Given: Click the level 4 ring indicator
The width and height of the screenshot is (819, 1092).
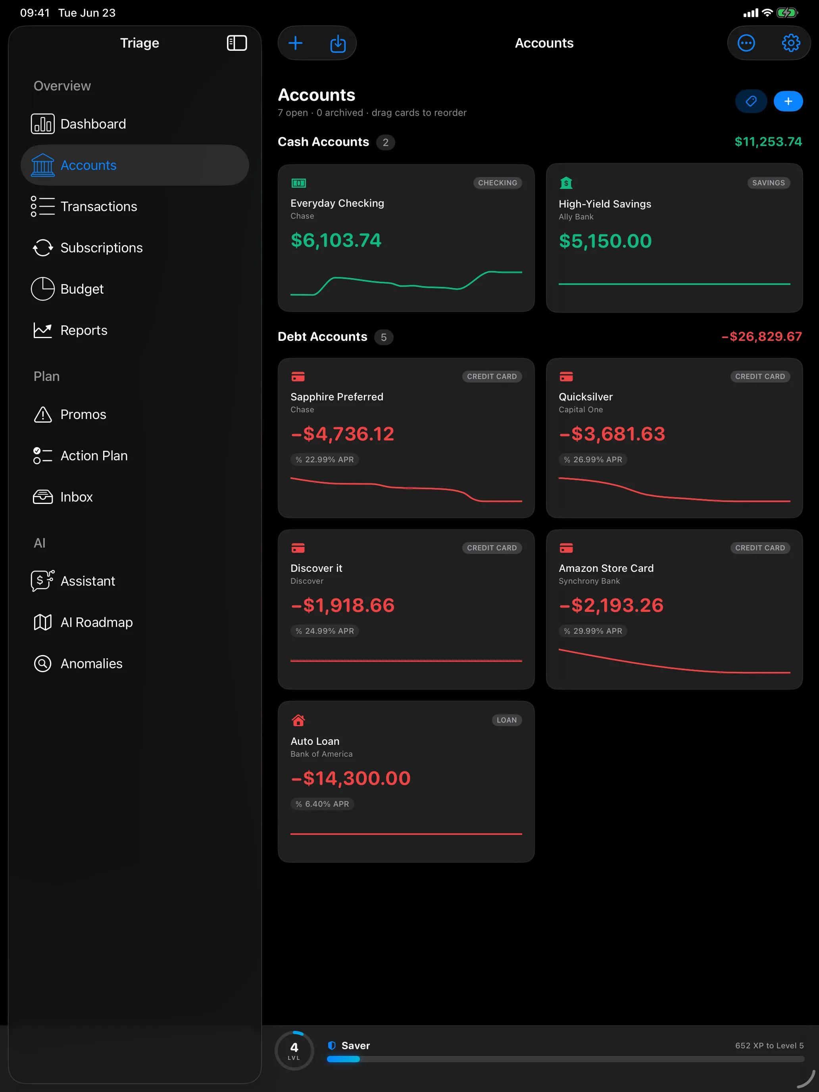Looking at the screenshot, I should coord(294,1050).
